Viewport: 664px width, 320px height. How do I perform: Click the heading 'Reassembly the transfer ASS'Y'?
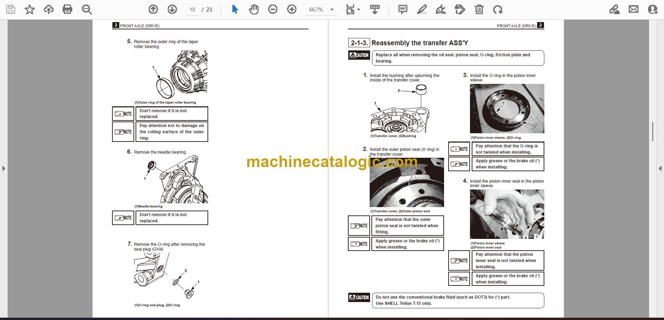click(x=420, y=43)
